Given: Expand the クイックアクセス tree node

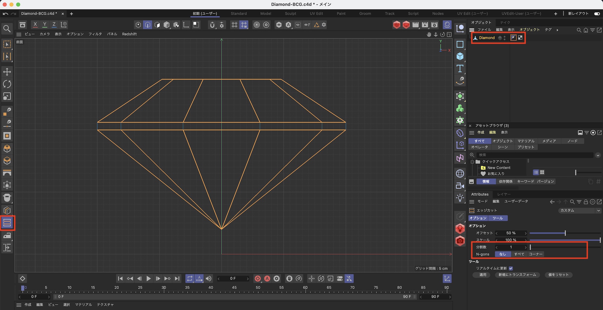Looking at the screenshot, I should pyautogui.click(x=472, y=162).
